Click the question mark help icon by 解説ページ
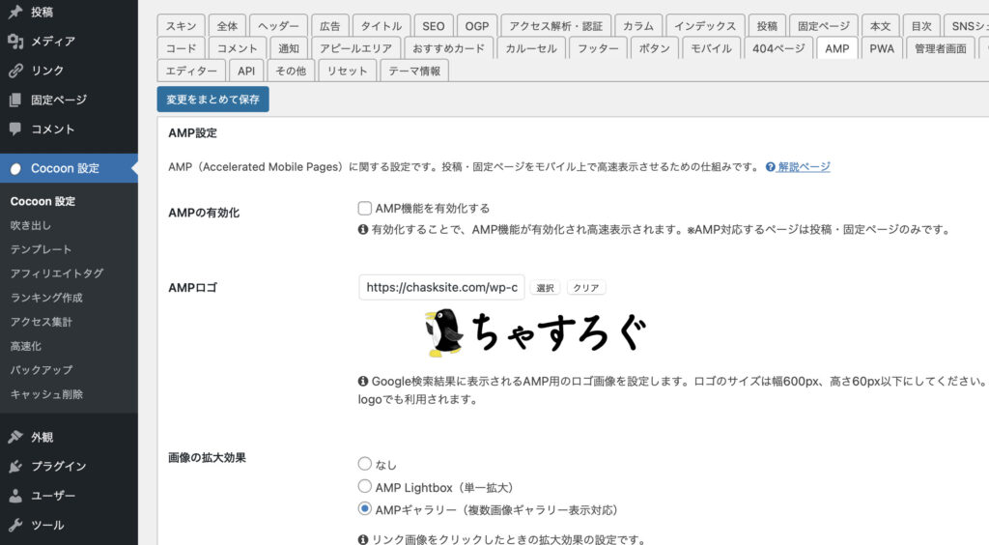The height and width of the screenshot is (545, 989). tap(770, 167)
